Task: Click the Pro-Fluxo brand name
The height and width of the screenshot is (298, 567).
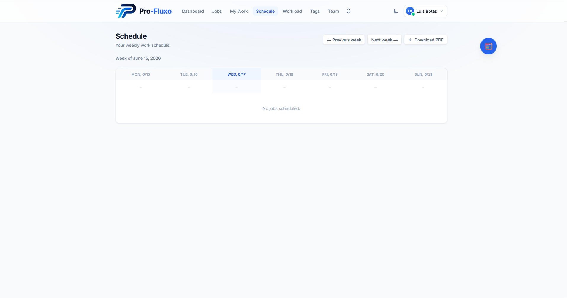Action: pyautogui.click(x=155, y=11)
